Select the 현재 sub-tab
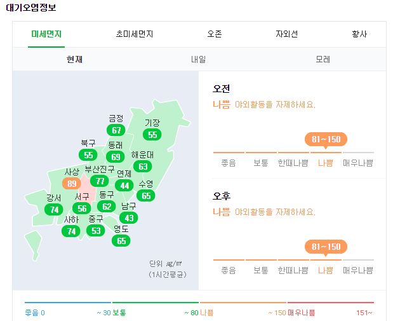The image size is (393, 321). 74,60
